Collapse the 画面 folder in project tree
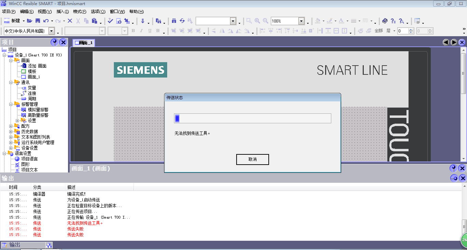The width and height of the screenshot is (467, 250). (11, 60)
